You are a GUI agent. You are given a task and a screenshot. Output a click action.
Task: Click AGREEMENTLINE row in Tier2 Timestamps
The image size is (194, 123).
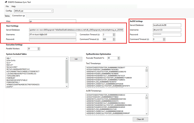[x=101, y=82]
